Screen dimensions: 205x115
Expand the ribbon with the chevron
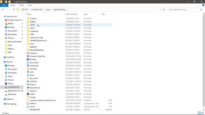[200, 5]
